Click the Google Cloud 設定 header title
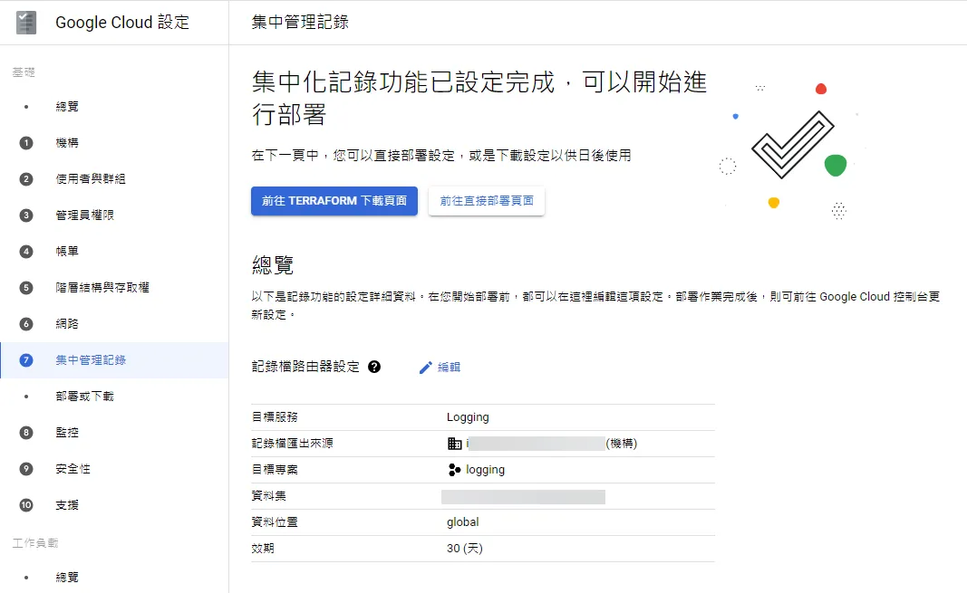The image size is (967, 593). coord(122,22)
